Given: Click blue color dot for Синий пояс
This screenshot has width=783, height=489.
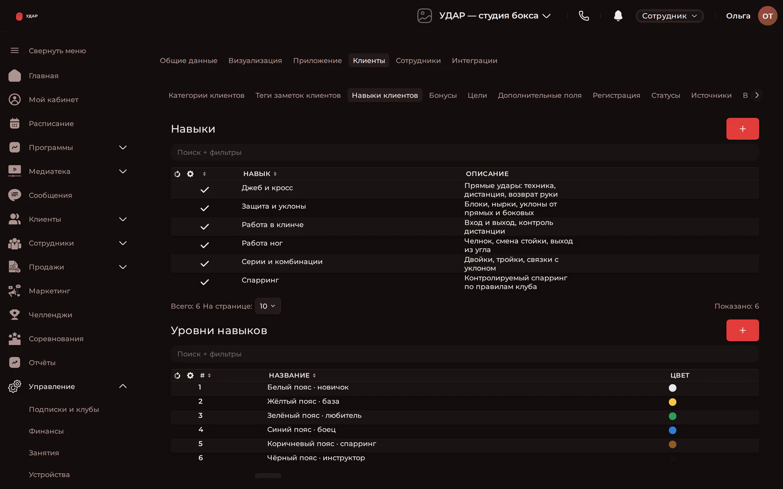Looking at the screenshot, I should [x=672, y=430].
